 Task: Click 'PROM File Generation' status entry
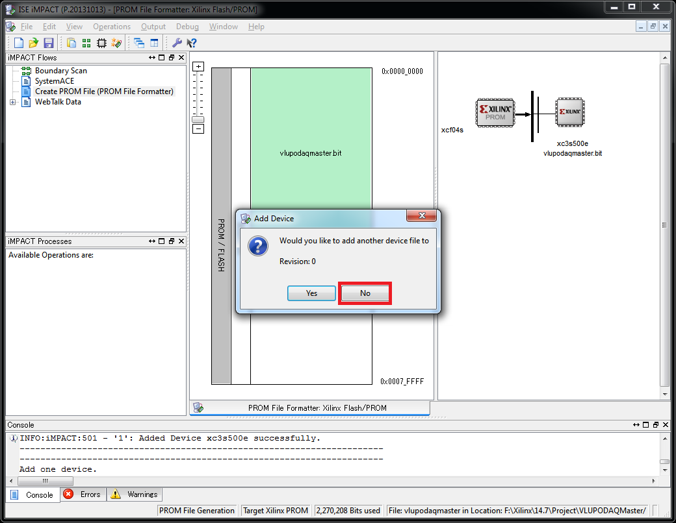(196, 511)
